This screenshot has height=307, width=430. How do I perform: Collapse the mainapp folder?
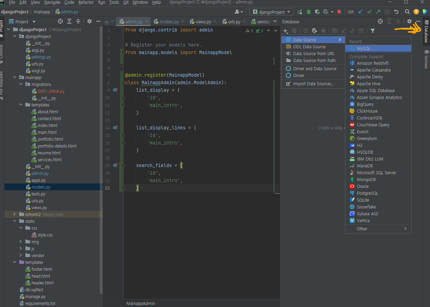tap(14, 78)
